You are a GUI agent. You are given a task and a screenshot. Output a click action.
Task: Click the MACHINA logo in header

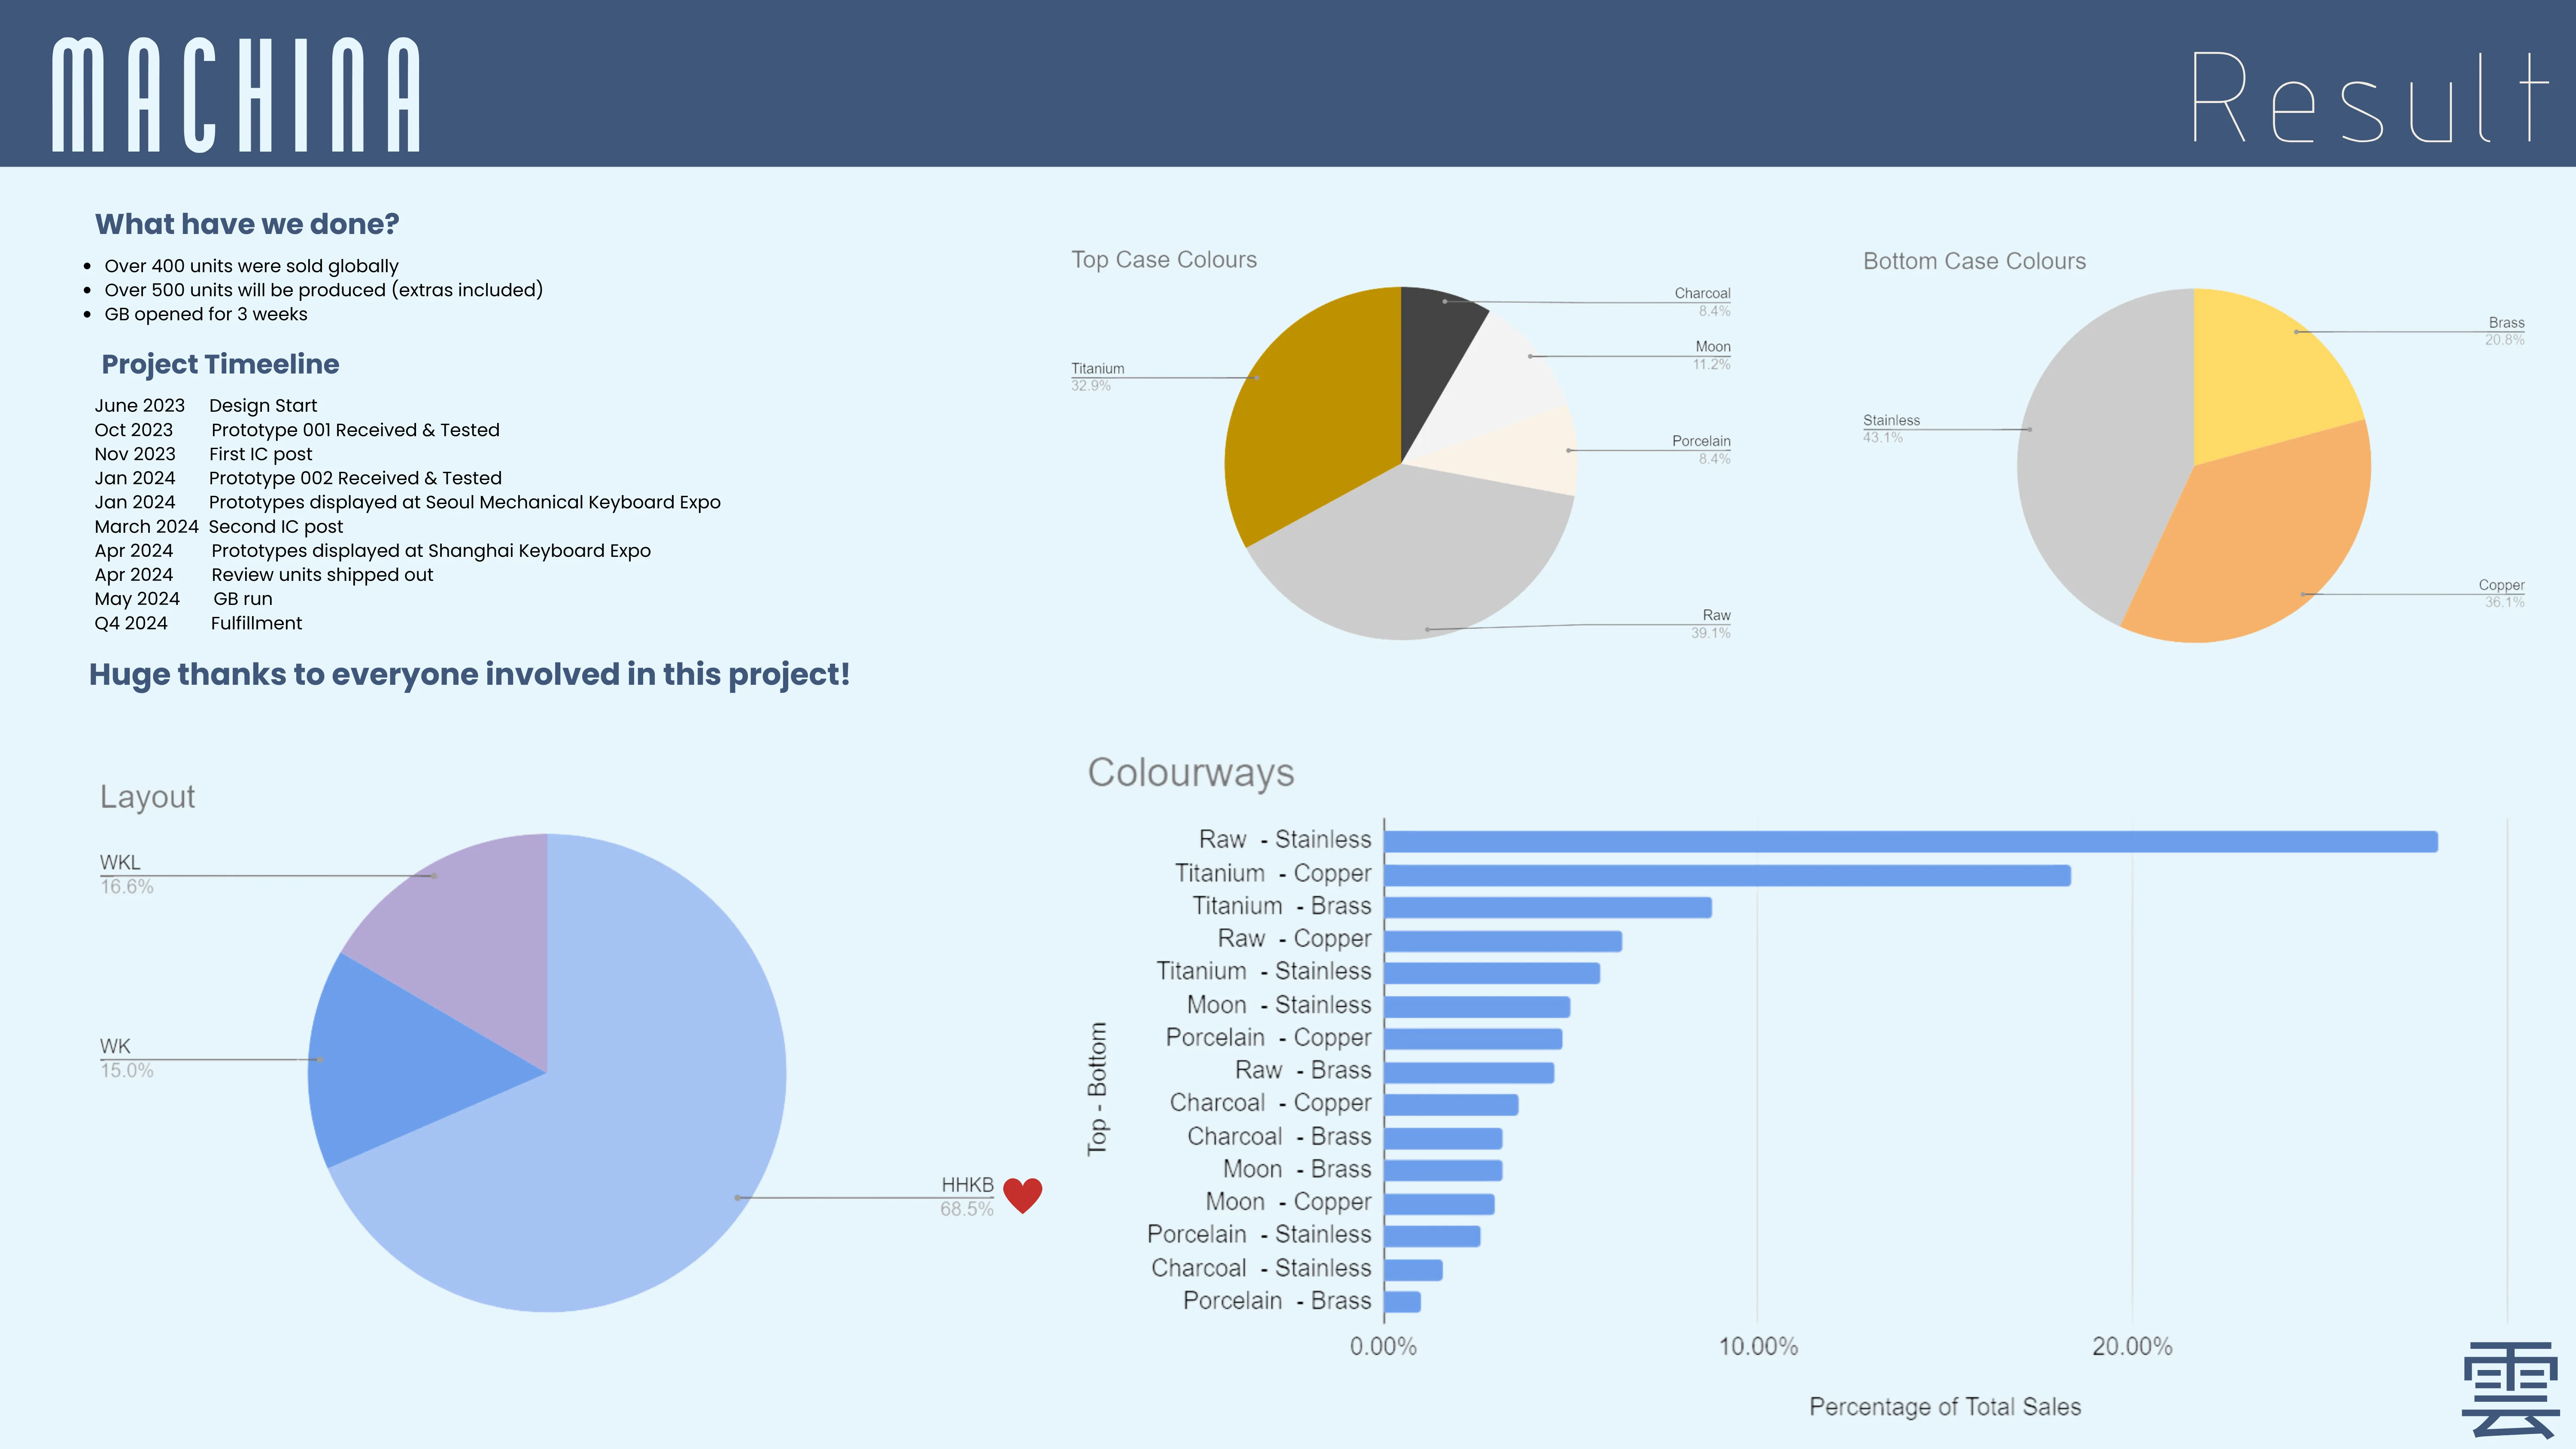[x=236, y=95]
